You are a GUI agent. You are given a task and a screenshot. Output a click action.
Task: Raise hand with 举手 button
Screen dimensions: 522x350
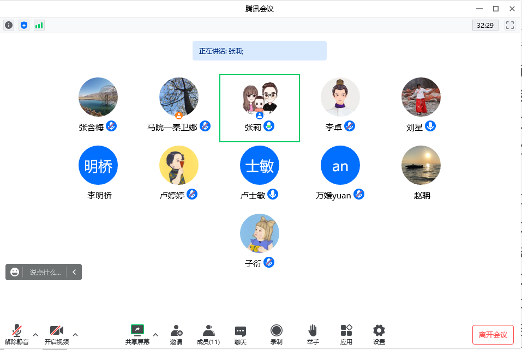point(313,334)
